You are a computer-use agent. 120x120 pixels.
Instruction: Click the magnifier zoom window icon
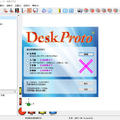(x=71, y=11)
